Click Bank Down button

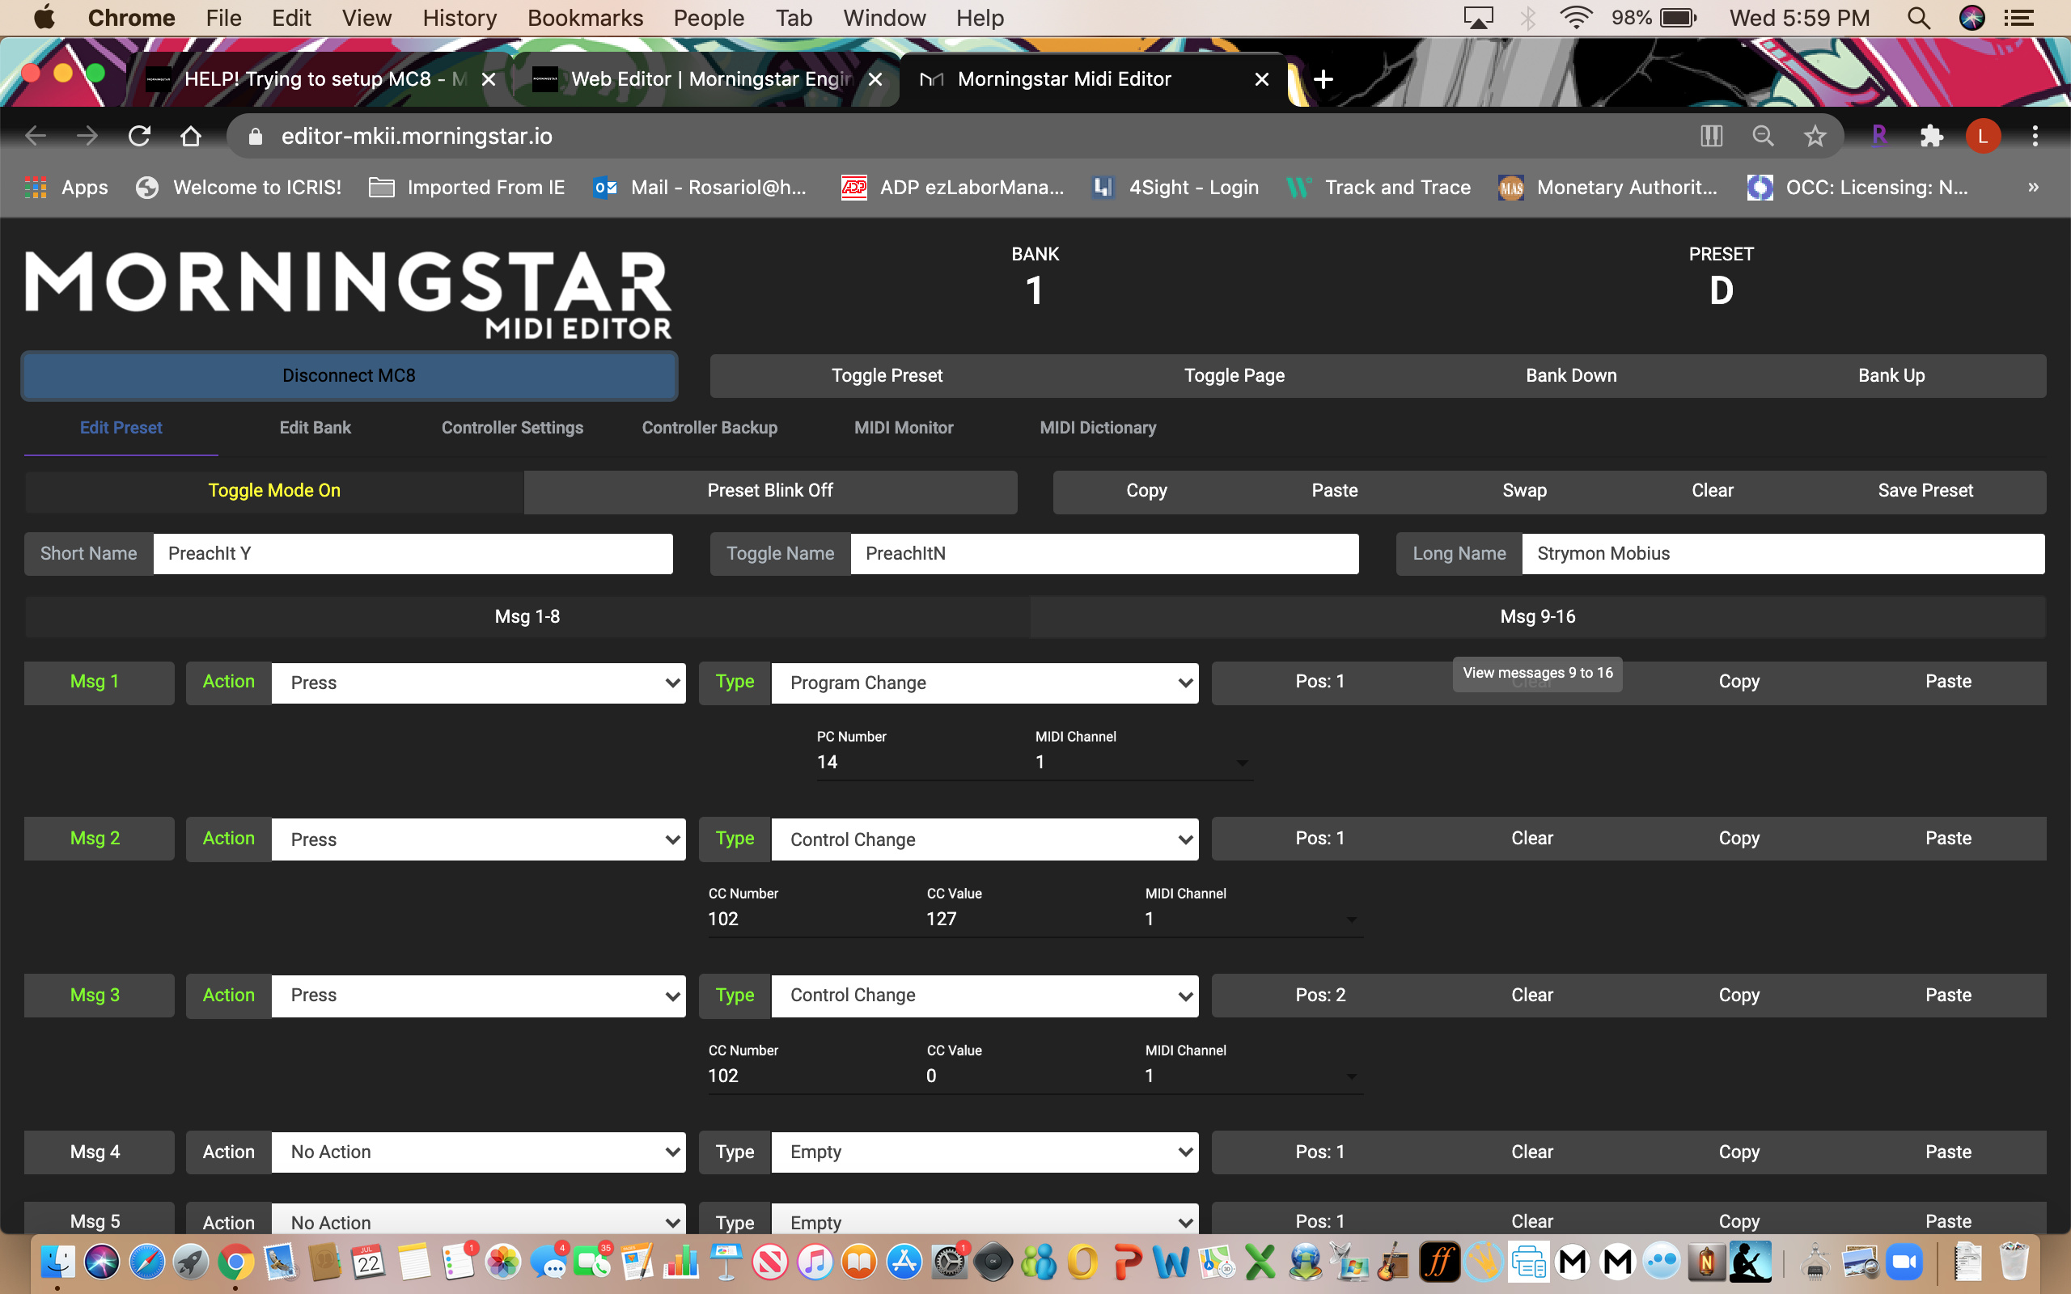(1571, 376)
